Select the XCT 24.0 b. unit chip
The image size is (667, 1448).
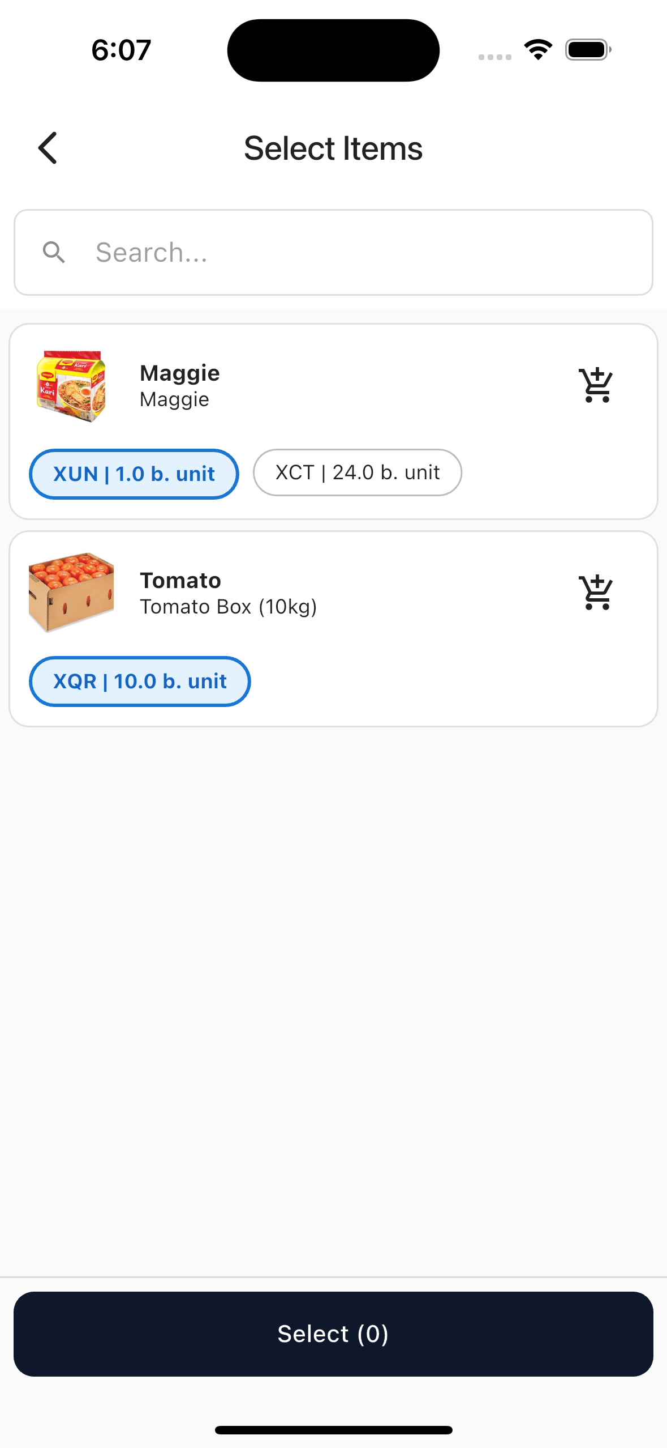point(357,472)
